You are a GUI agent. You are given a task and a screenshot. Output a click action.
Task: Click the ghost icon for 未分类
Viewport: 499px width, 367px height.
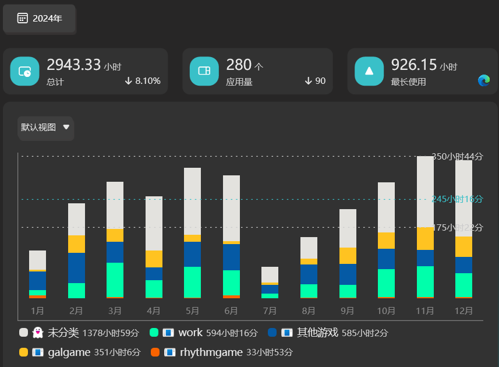(38, 333)
